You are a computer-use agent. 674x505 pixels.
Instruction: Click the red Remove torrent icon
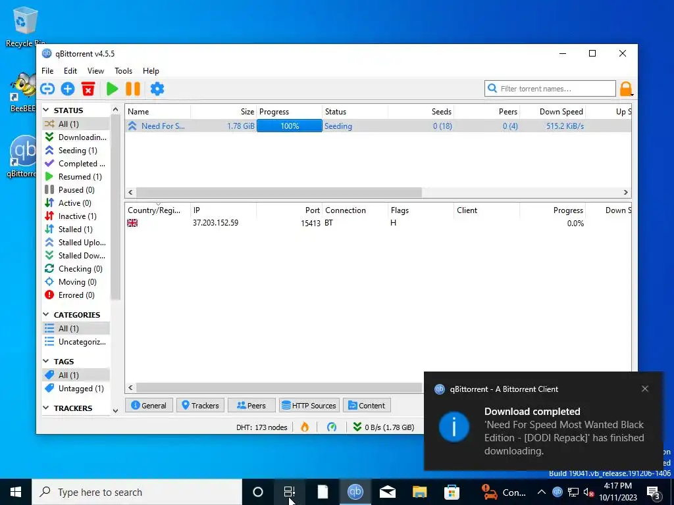pos(88,89)
